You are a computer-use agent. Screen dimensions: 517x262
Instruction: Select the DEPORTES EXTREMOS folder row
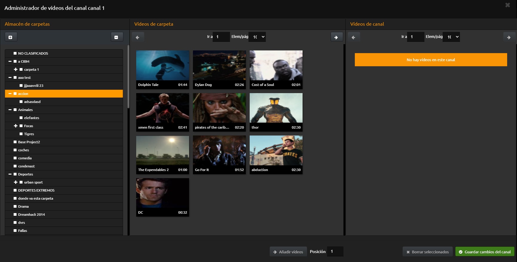point(64,190)
